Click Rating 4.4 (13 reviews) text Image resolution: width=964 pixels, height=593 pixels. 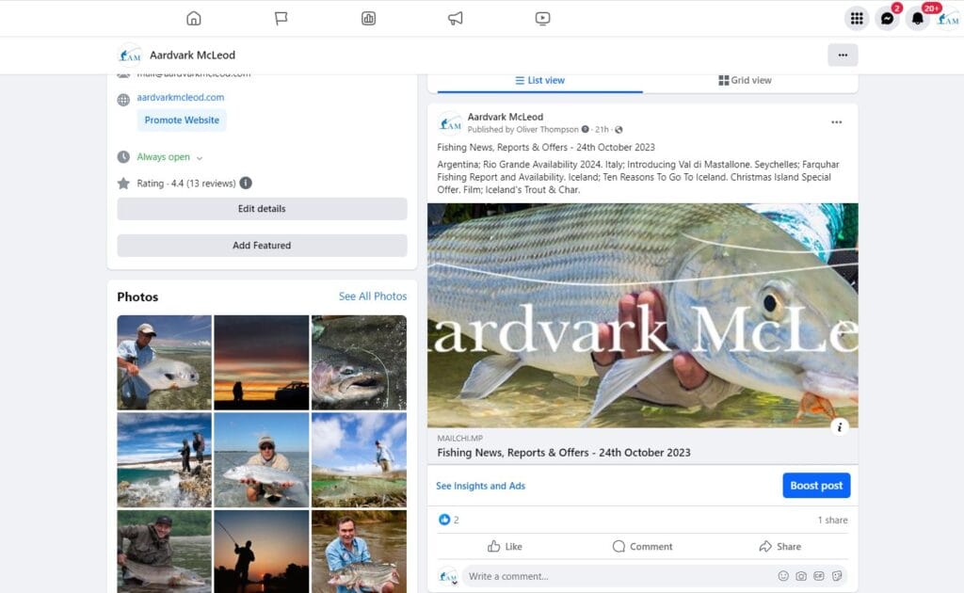[186, 184]
